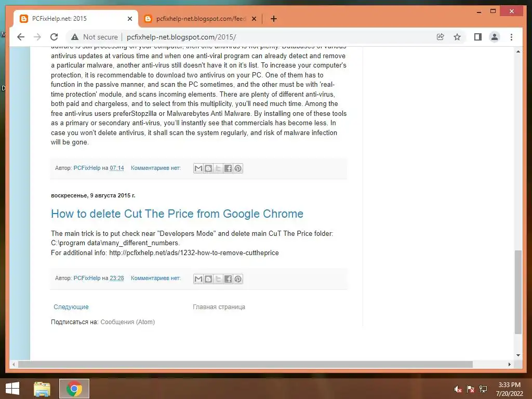Click horizontal scrollbar right arrow
Image resolution: width=532 pixels, height=399 pixels.
pyautogui.click(x=510, y=364)
